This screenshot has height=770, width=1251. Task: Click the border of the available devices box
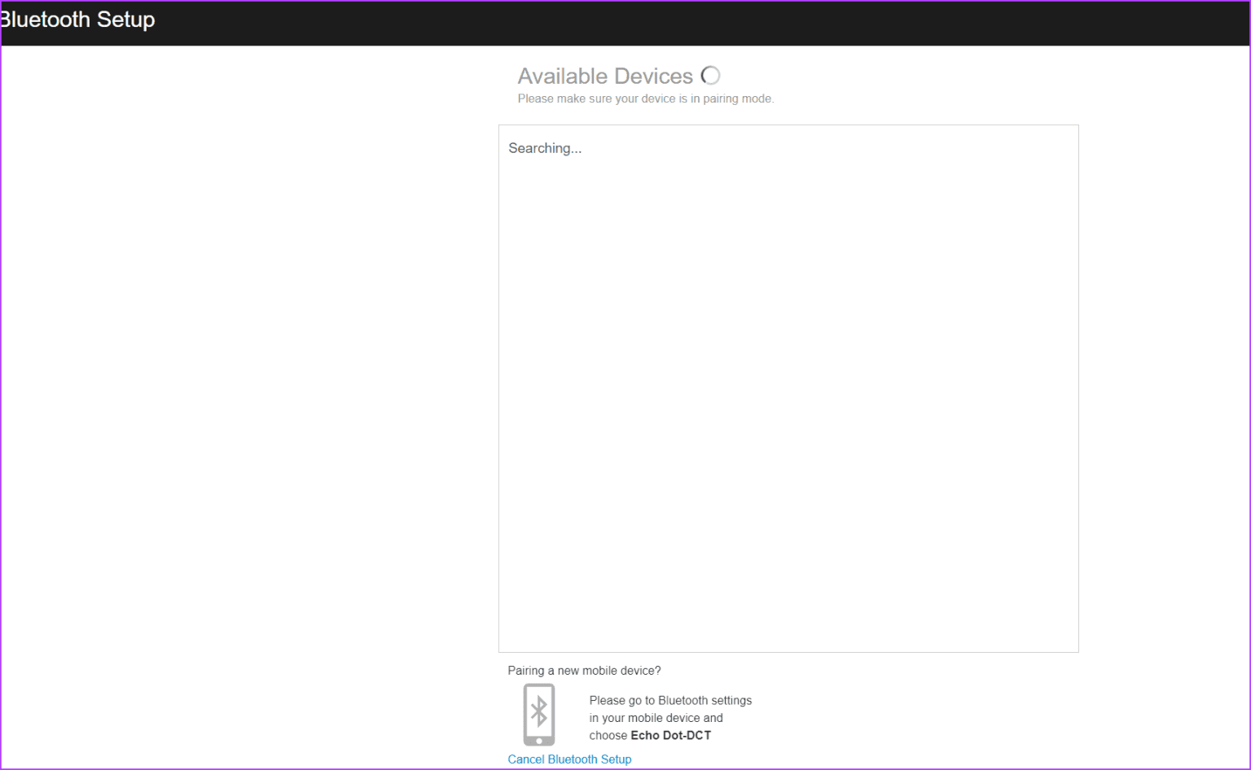(x=788, y=125)
